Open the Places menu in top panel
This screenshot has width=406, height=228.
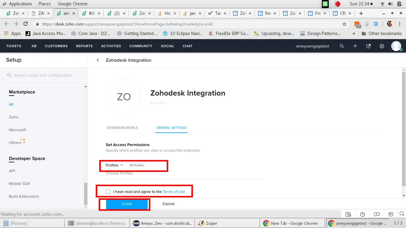45,4
